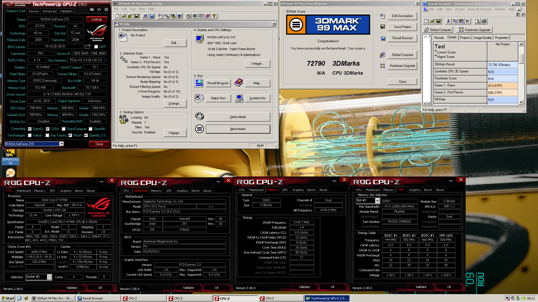The image size is (538, 302).
Task: Click the Benchmark button in 3DMark
Action: pos(238,129)
